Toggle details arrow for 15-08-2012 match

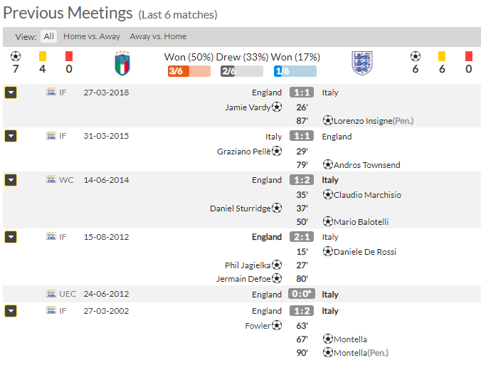[11, 237]
